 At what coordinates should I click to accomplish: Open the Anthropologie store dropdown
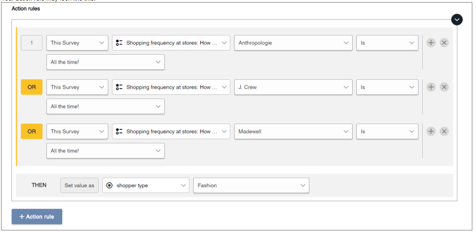(x=293, y=43)
